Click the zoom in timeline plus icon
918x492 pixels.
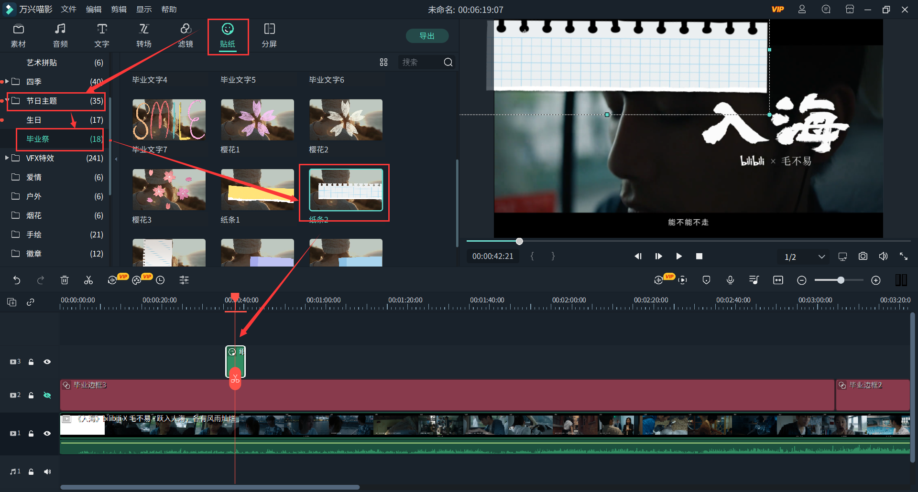coord(875,280)
